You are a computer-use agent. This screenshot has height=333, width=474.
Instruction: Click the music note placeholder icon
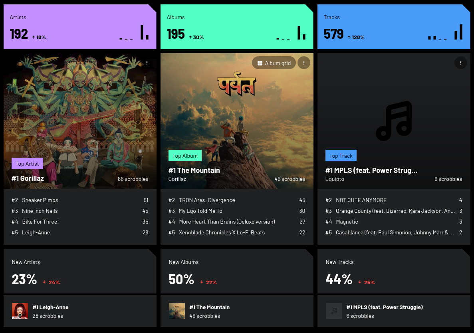(394, 121)
